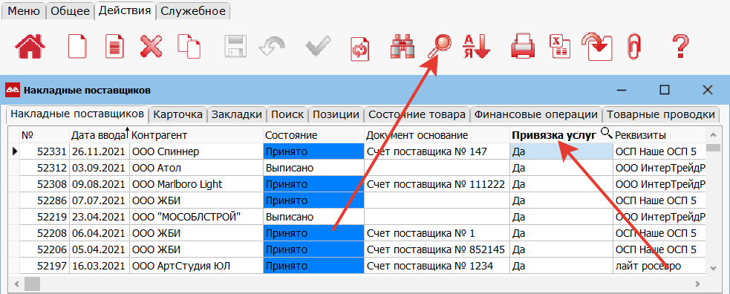Click Счет поставщика № 1234 cell
This screenshot has width=730, height=294.
[x=437, y=266]
